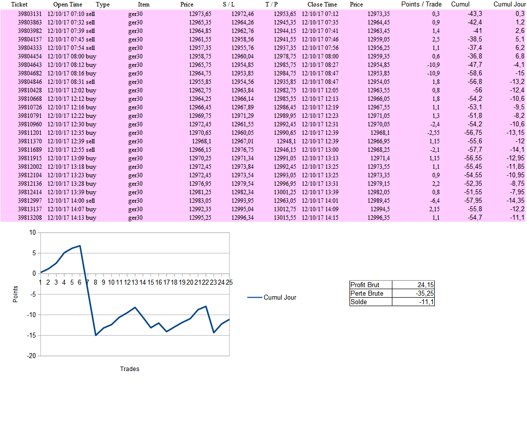Click take profit value 13015,55
Screen dimensions: 527x423
[285, 218]
